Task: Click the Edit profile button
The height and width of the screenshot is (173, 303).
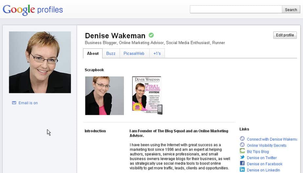Action: point(285,35)
